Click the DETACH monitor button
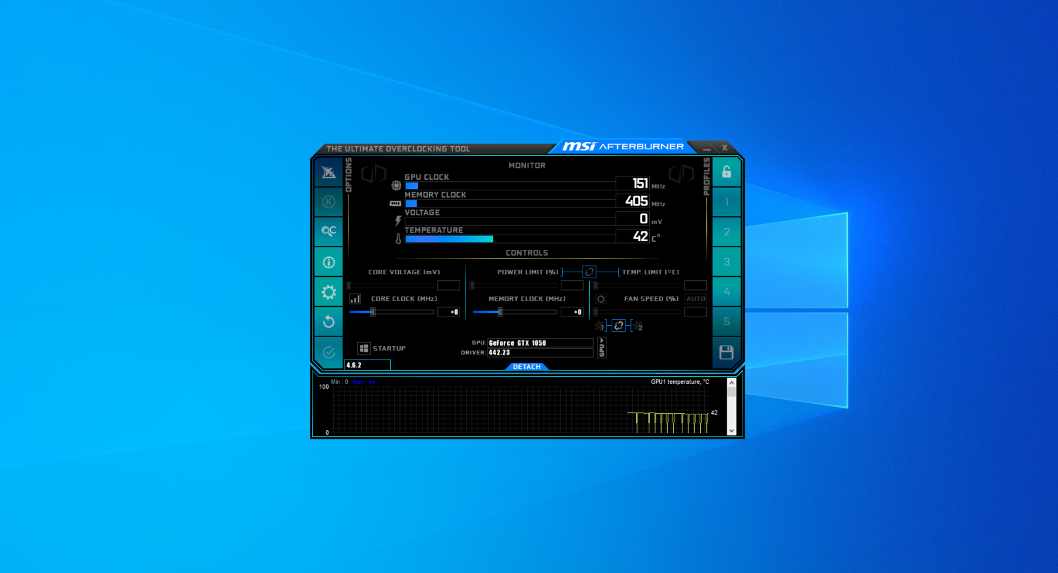Image resolution: width=1058 pixels, height=573 pixels. [x=527, y=367]
